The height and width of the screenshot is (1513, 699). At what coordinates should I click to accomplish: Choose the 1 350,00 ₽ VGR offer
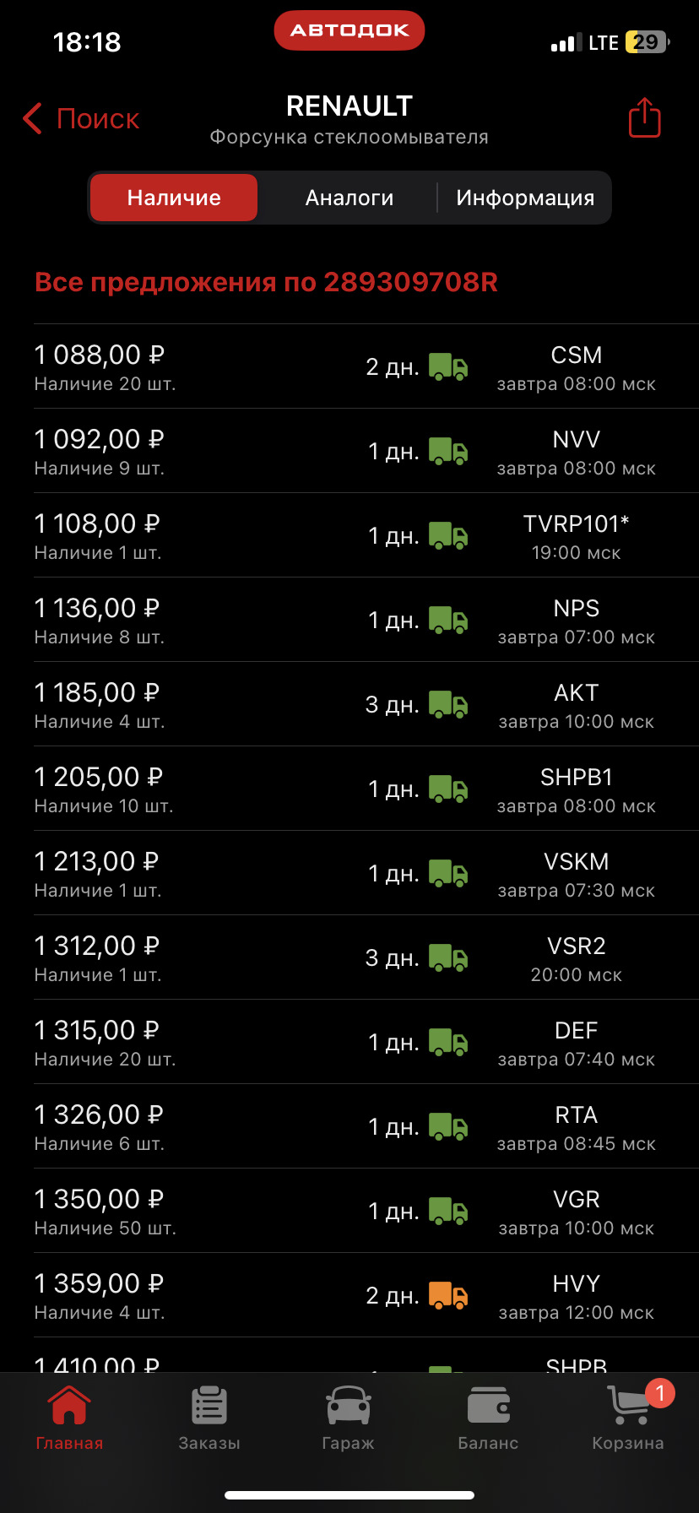[x=366, y=1211]
